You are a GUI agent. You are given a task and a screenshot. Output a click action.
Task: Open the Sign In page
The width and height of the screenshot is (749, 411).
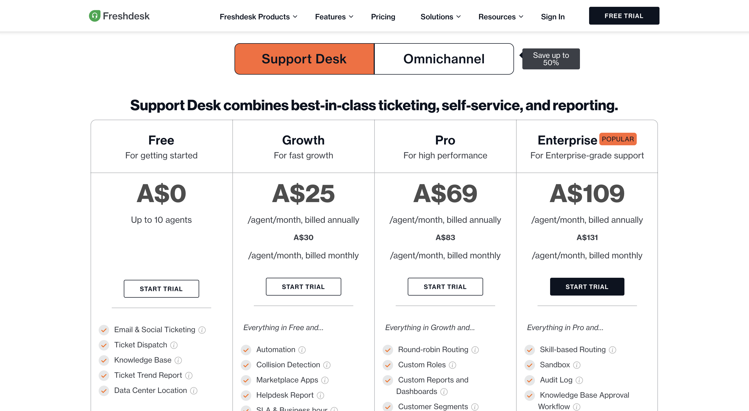(553, 16)
